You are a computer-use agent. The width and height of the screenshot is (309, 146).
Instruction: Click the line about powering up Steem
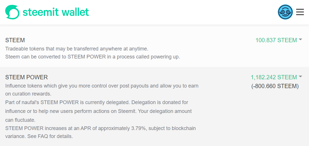click(93, 57)
